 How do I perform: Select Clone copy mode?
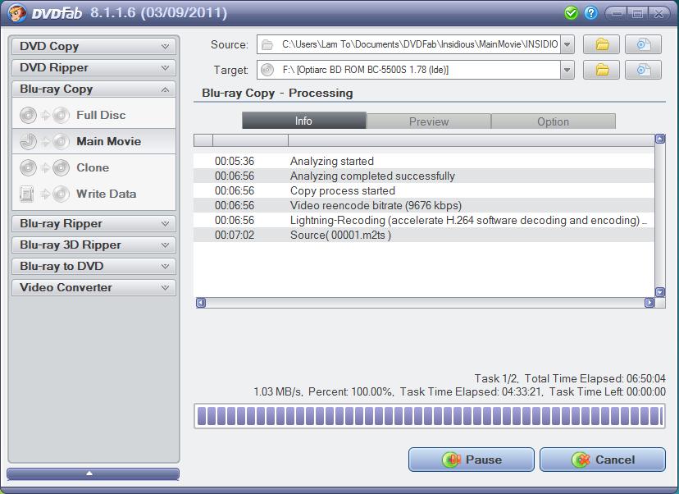[94, 167]
